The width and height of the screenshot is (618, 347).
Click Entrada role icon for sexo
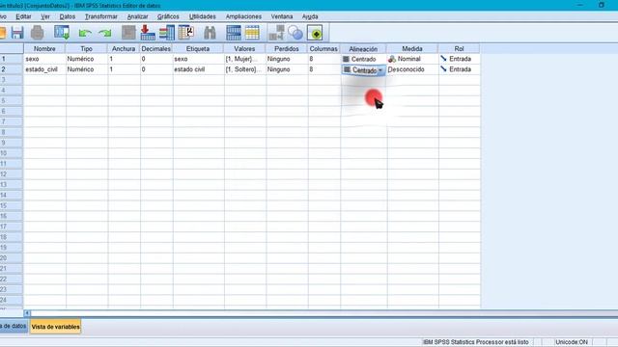click(444, 59)
